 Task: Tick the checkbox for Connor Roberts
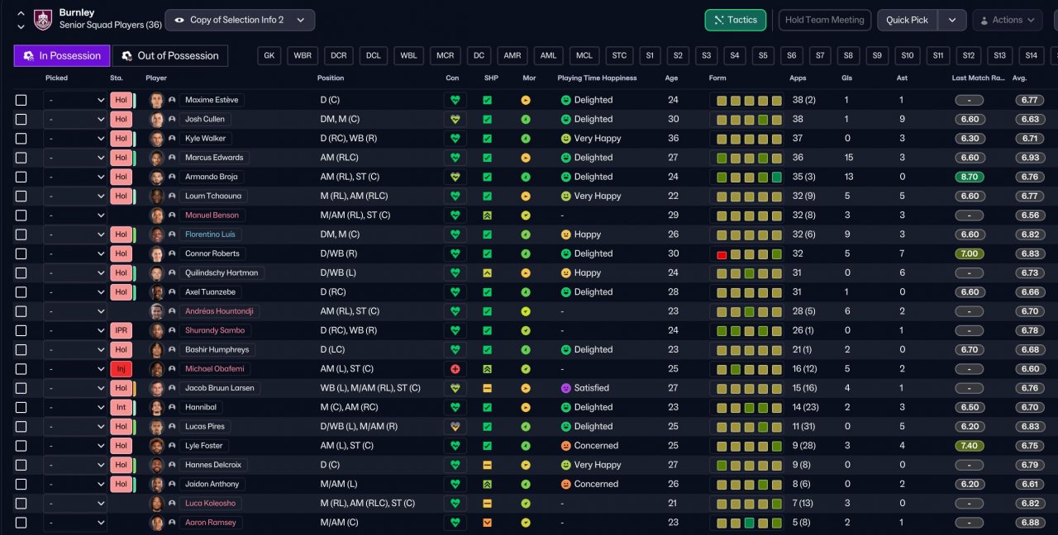(x=21, y=253)
